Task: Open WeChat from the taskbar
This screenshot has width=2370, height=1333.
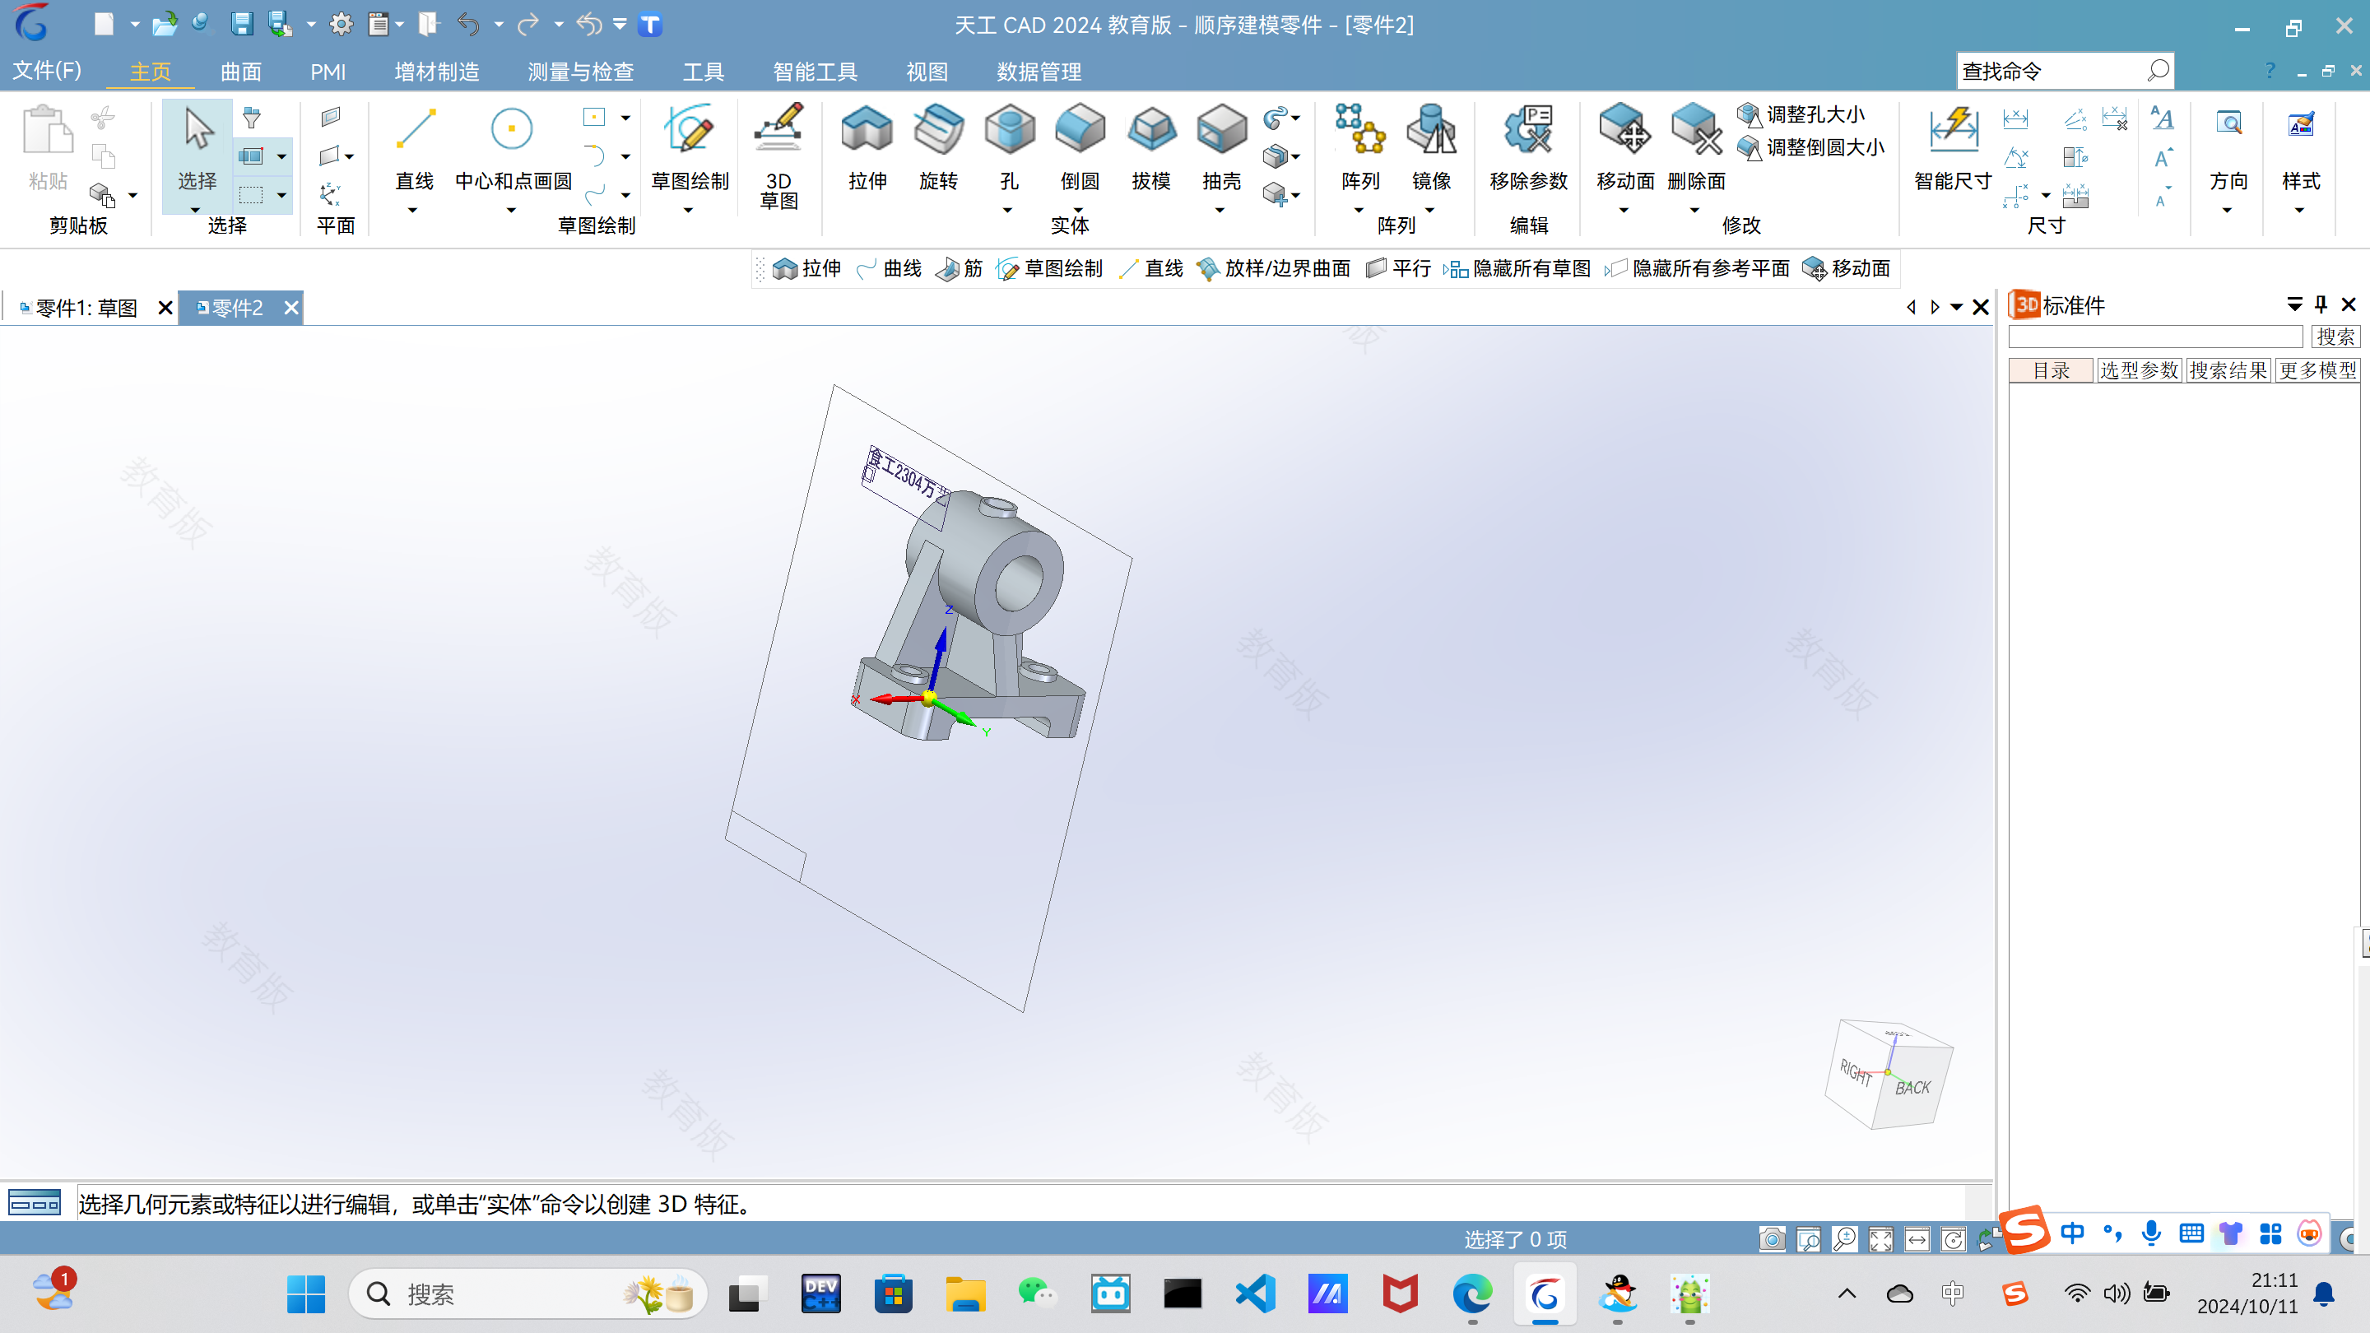Action: coord(1037,1294)
